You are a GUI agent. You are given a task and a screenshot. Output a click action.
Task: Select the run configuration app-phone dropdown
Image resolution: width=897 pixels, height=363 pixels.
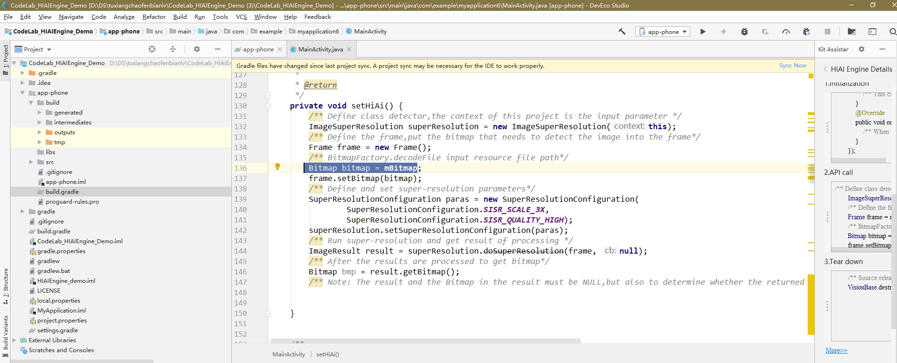tap(663, 32)
